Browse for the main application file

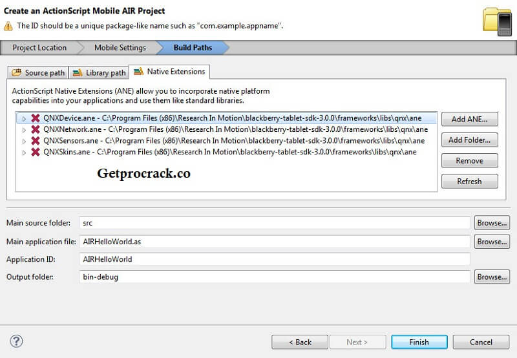coord(492,242)
